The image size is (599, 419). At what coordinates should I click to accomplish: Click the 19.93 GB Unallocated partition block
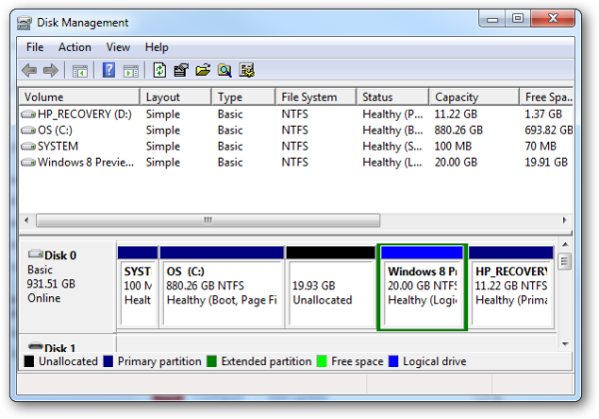(330, 291)
